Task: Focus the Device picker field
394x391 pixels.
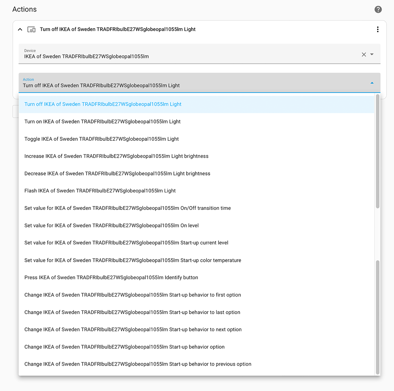Action: [199, 54]
